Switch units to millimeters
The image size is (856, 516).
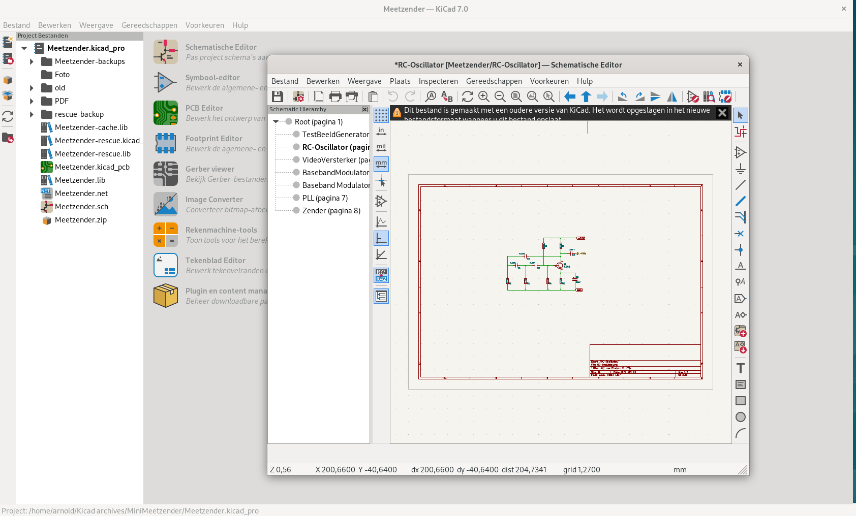pyautogui.click(x=381, y=164)
